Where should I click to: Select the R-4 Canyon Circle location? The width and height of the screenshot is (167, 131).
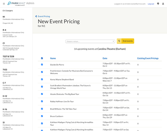pyautogui.click(x=13, y=33)
